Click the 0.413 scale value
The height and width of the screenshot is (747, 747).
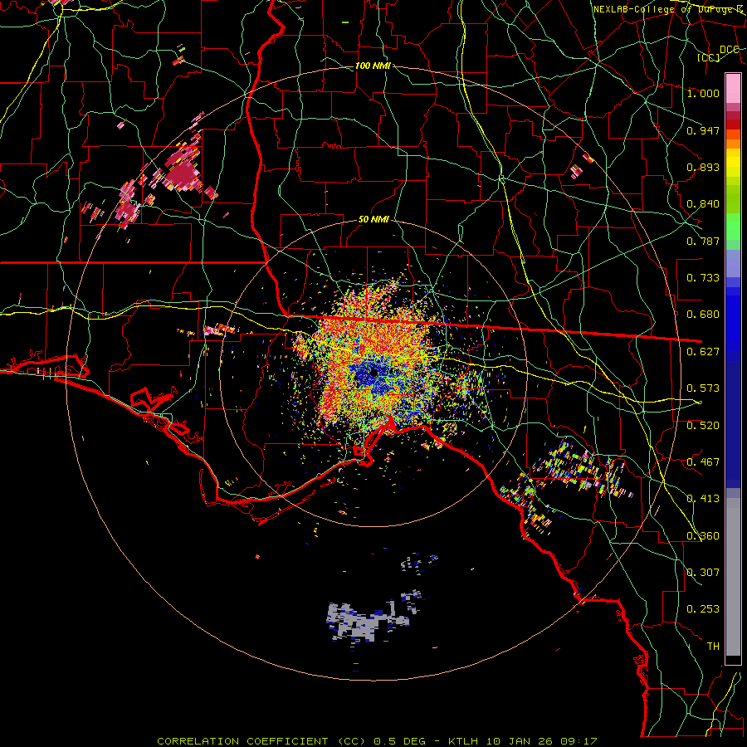(703, 499)
